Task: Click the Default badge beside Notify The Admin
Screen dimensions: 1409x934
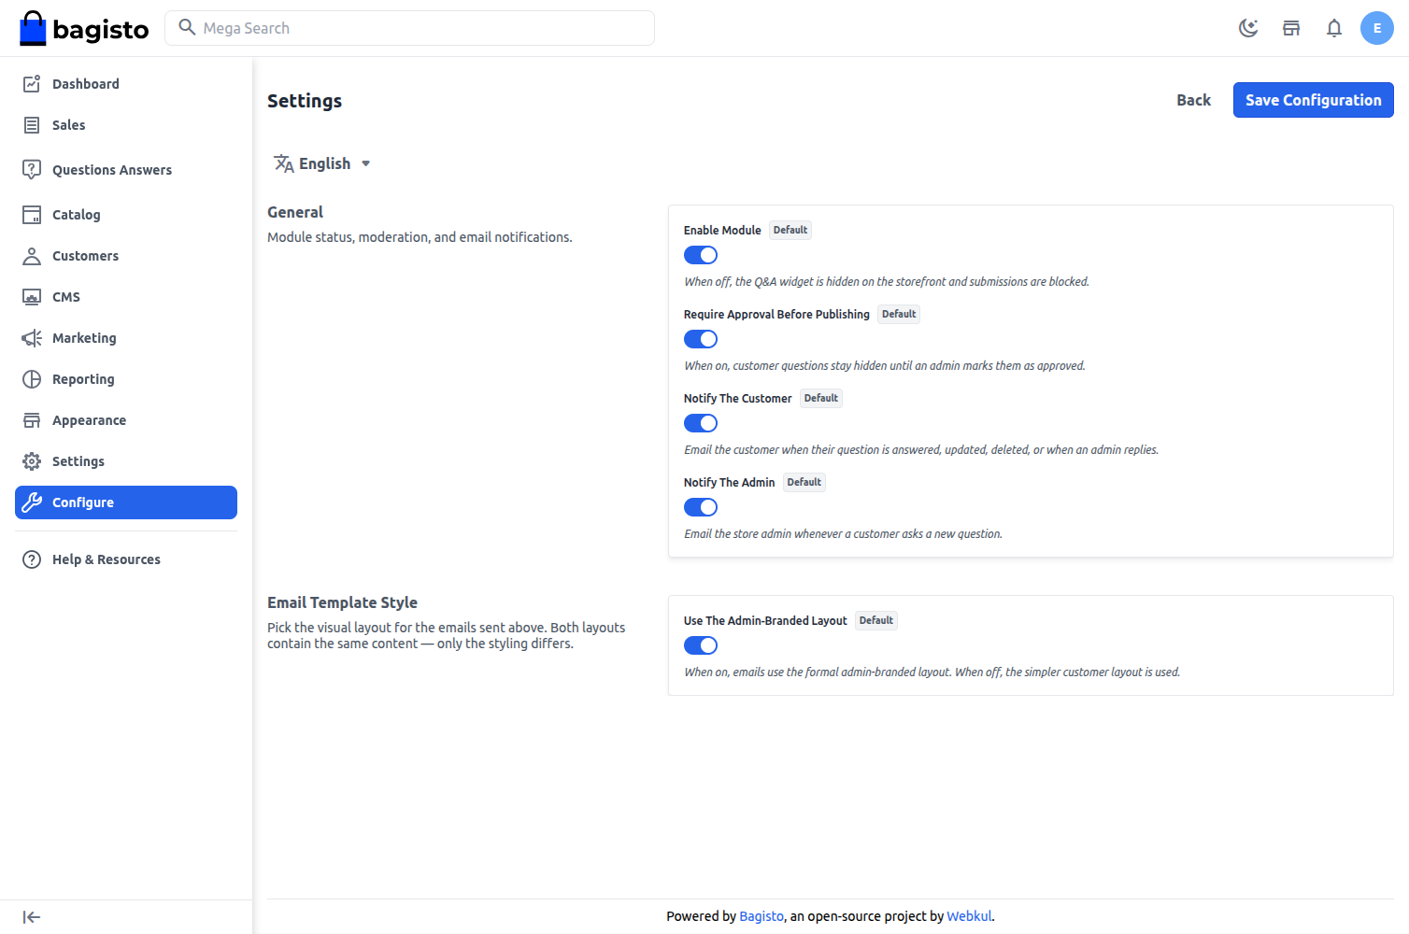Action: (x=804, y=482)
